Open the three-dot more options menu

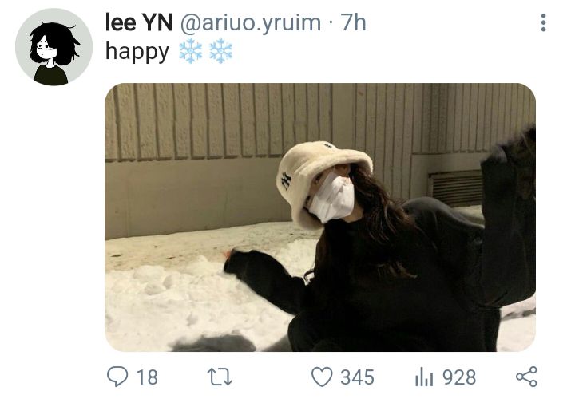544,22
